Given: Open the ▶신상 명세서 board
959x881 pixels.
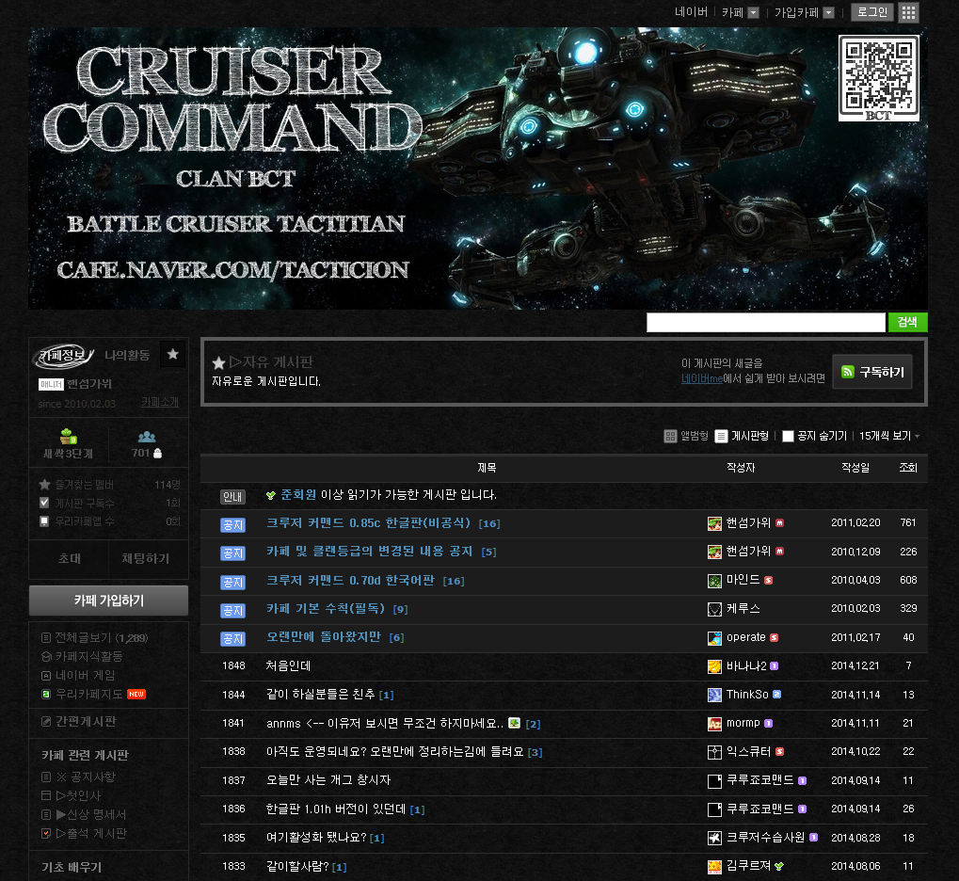Looking at the screenshot, I should pos(91,815).
